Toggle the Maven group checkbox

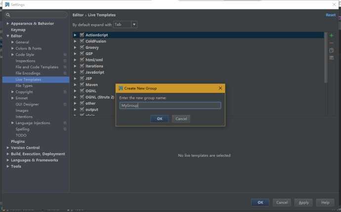tap(82, 85)
